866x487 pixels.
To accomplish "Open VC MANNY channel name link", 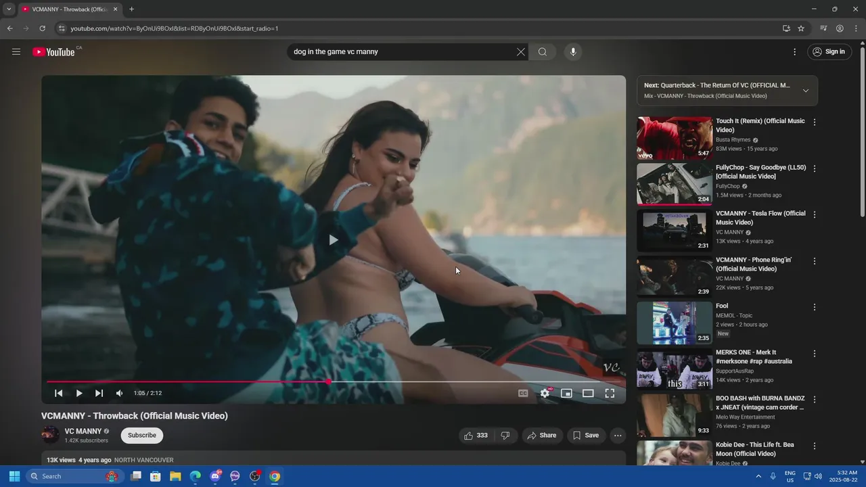I will click(x=83, y=432).
